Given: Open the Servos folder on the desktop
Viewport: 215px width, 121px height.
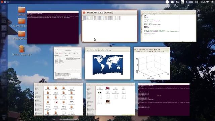Looking at the screenshot, I should [21, 11].
